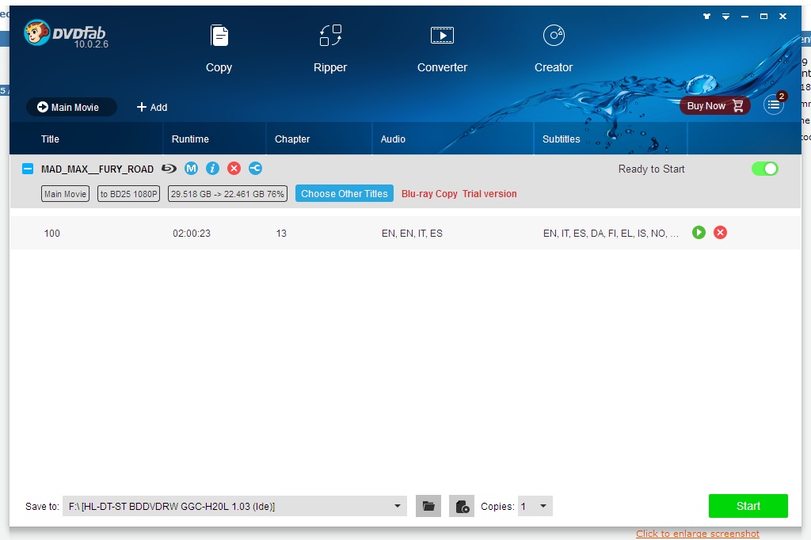Viewport: 811px width, 540px height.
Task: Remove MAD_MAX__FURY_ROAD with the red X
Action: 234,168
